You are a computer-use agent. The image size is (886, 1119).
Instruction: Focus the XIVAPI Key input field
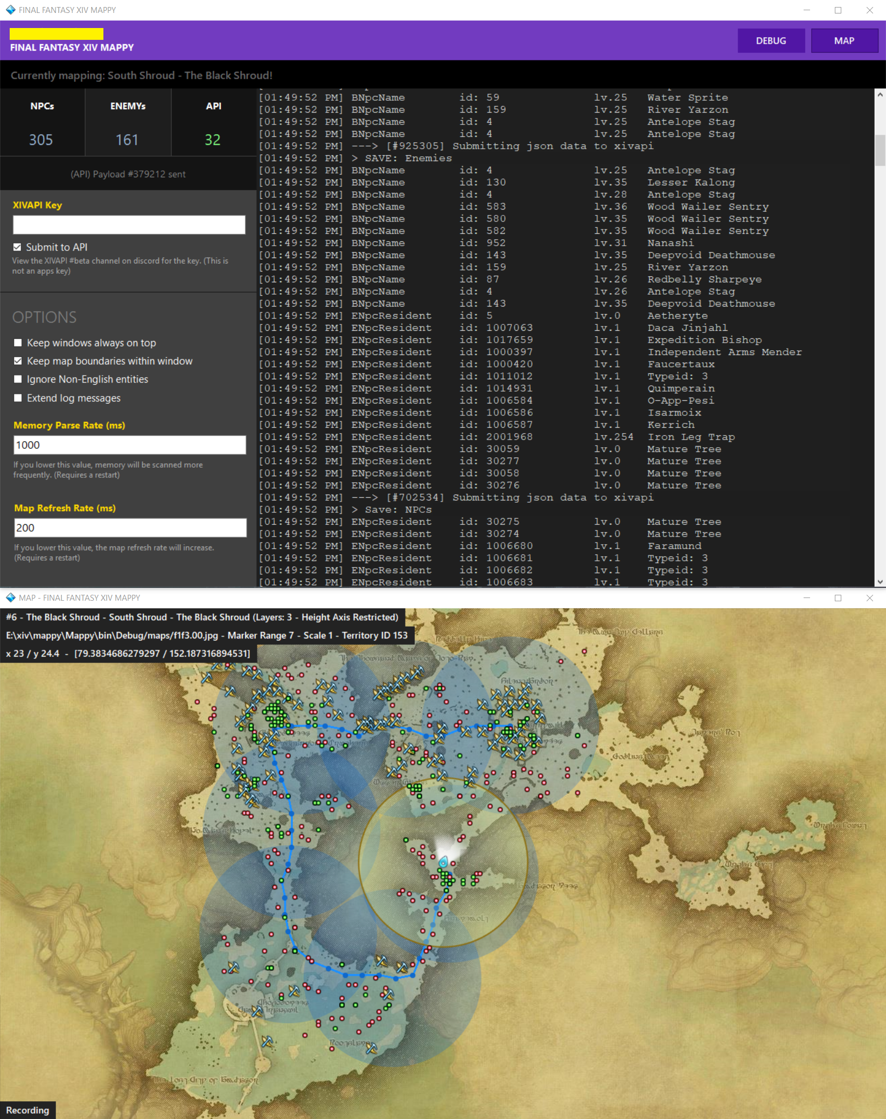[x=129, y=225]
